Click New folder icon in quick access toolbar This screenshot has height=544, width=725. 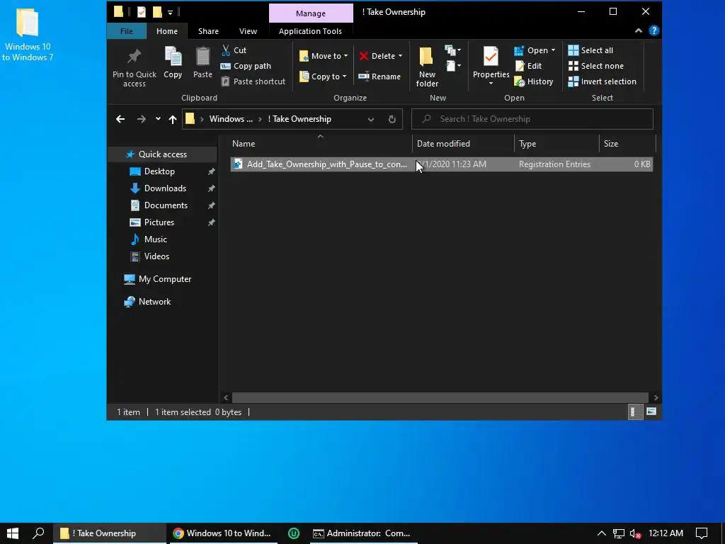pos(157,12)
